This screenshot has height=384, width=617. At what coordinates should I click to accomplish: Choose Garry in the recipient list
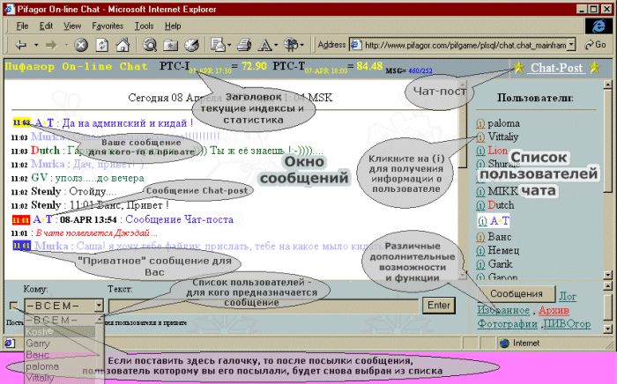point(38,343)
